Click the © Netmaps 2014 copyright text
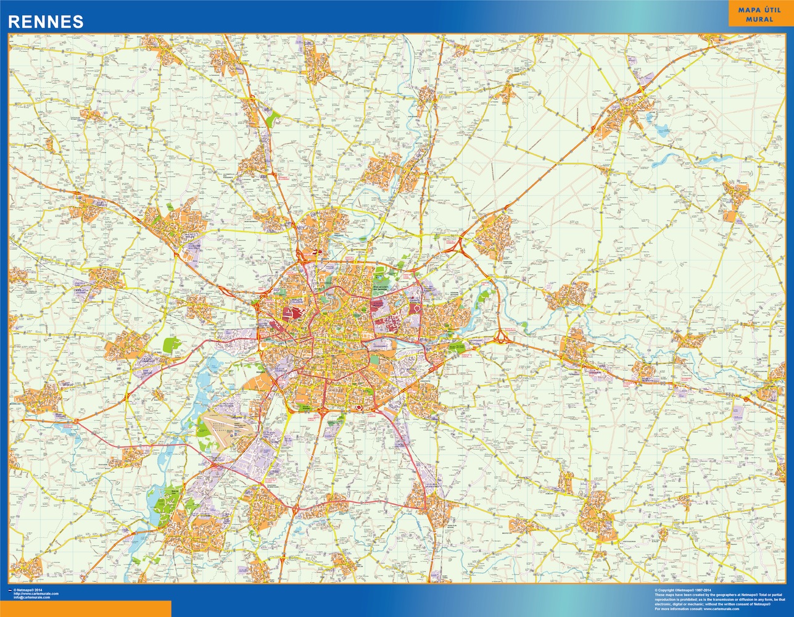 point(28,590)
